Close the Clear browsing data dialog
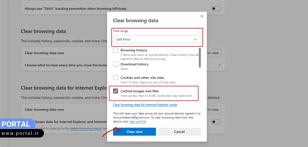This screenshot has height=147, width=308. point(202,16)
